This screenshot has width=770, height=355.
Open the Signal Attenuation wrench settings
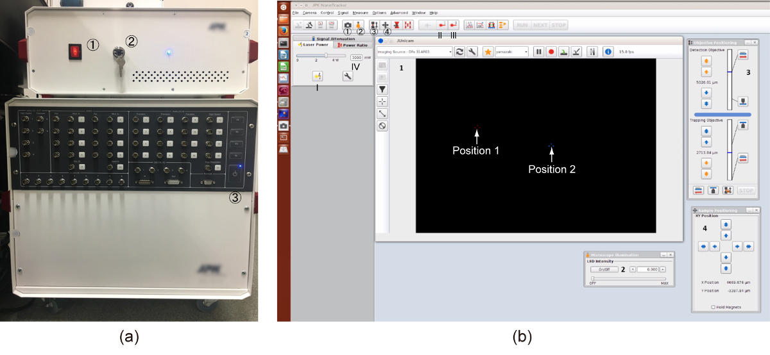348,76
